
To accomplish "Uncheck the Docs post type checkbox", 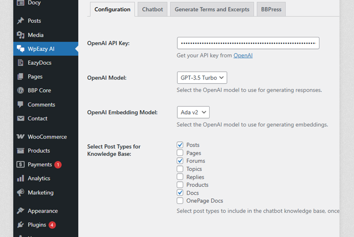I will [180, 193].
